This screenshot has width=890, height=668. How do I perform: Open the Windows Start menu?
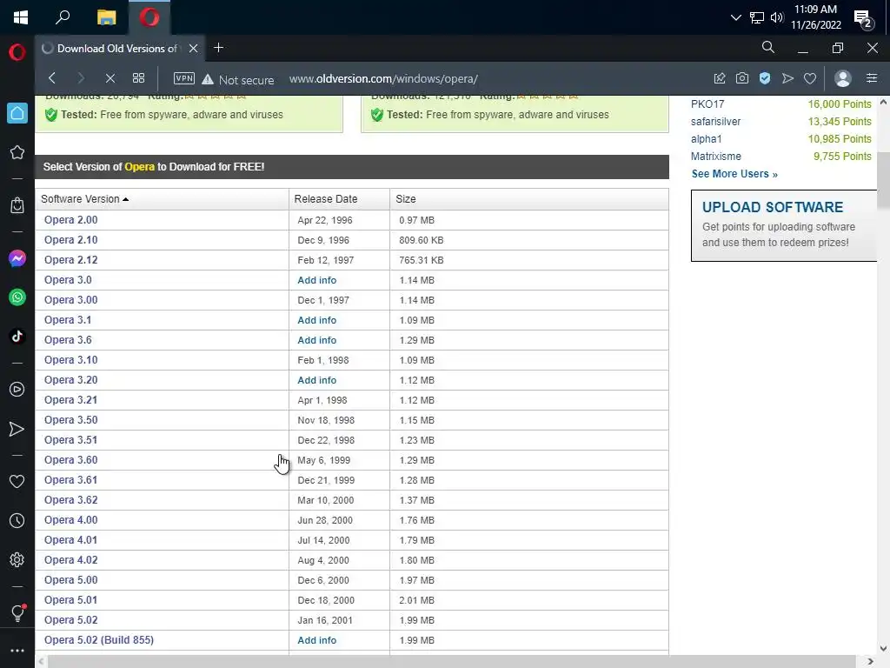click(x=21, y=17)
